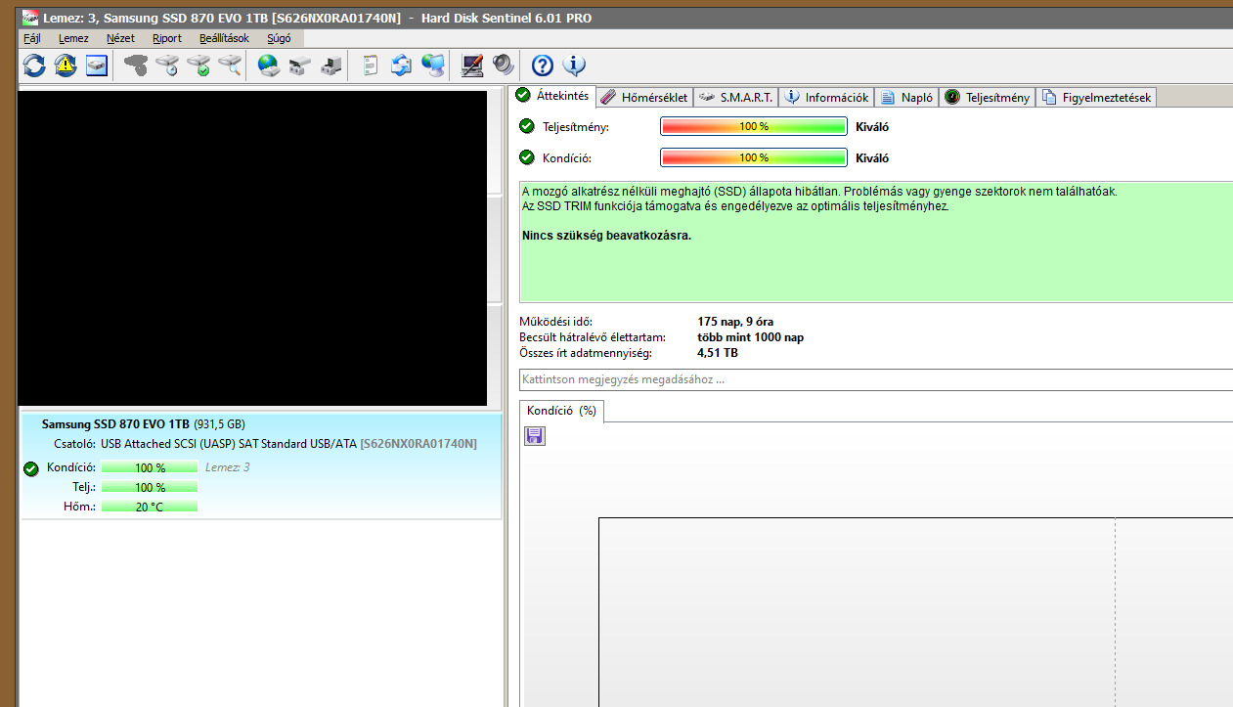
Task: Click the blue-framed disk drive toolbar icon
Action: [96, 66]
